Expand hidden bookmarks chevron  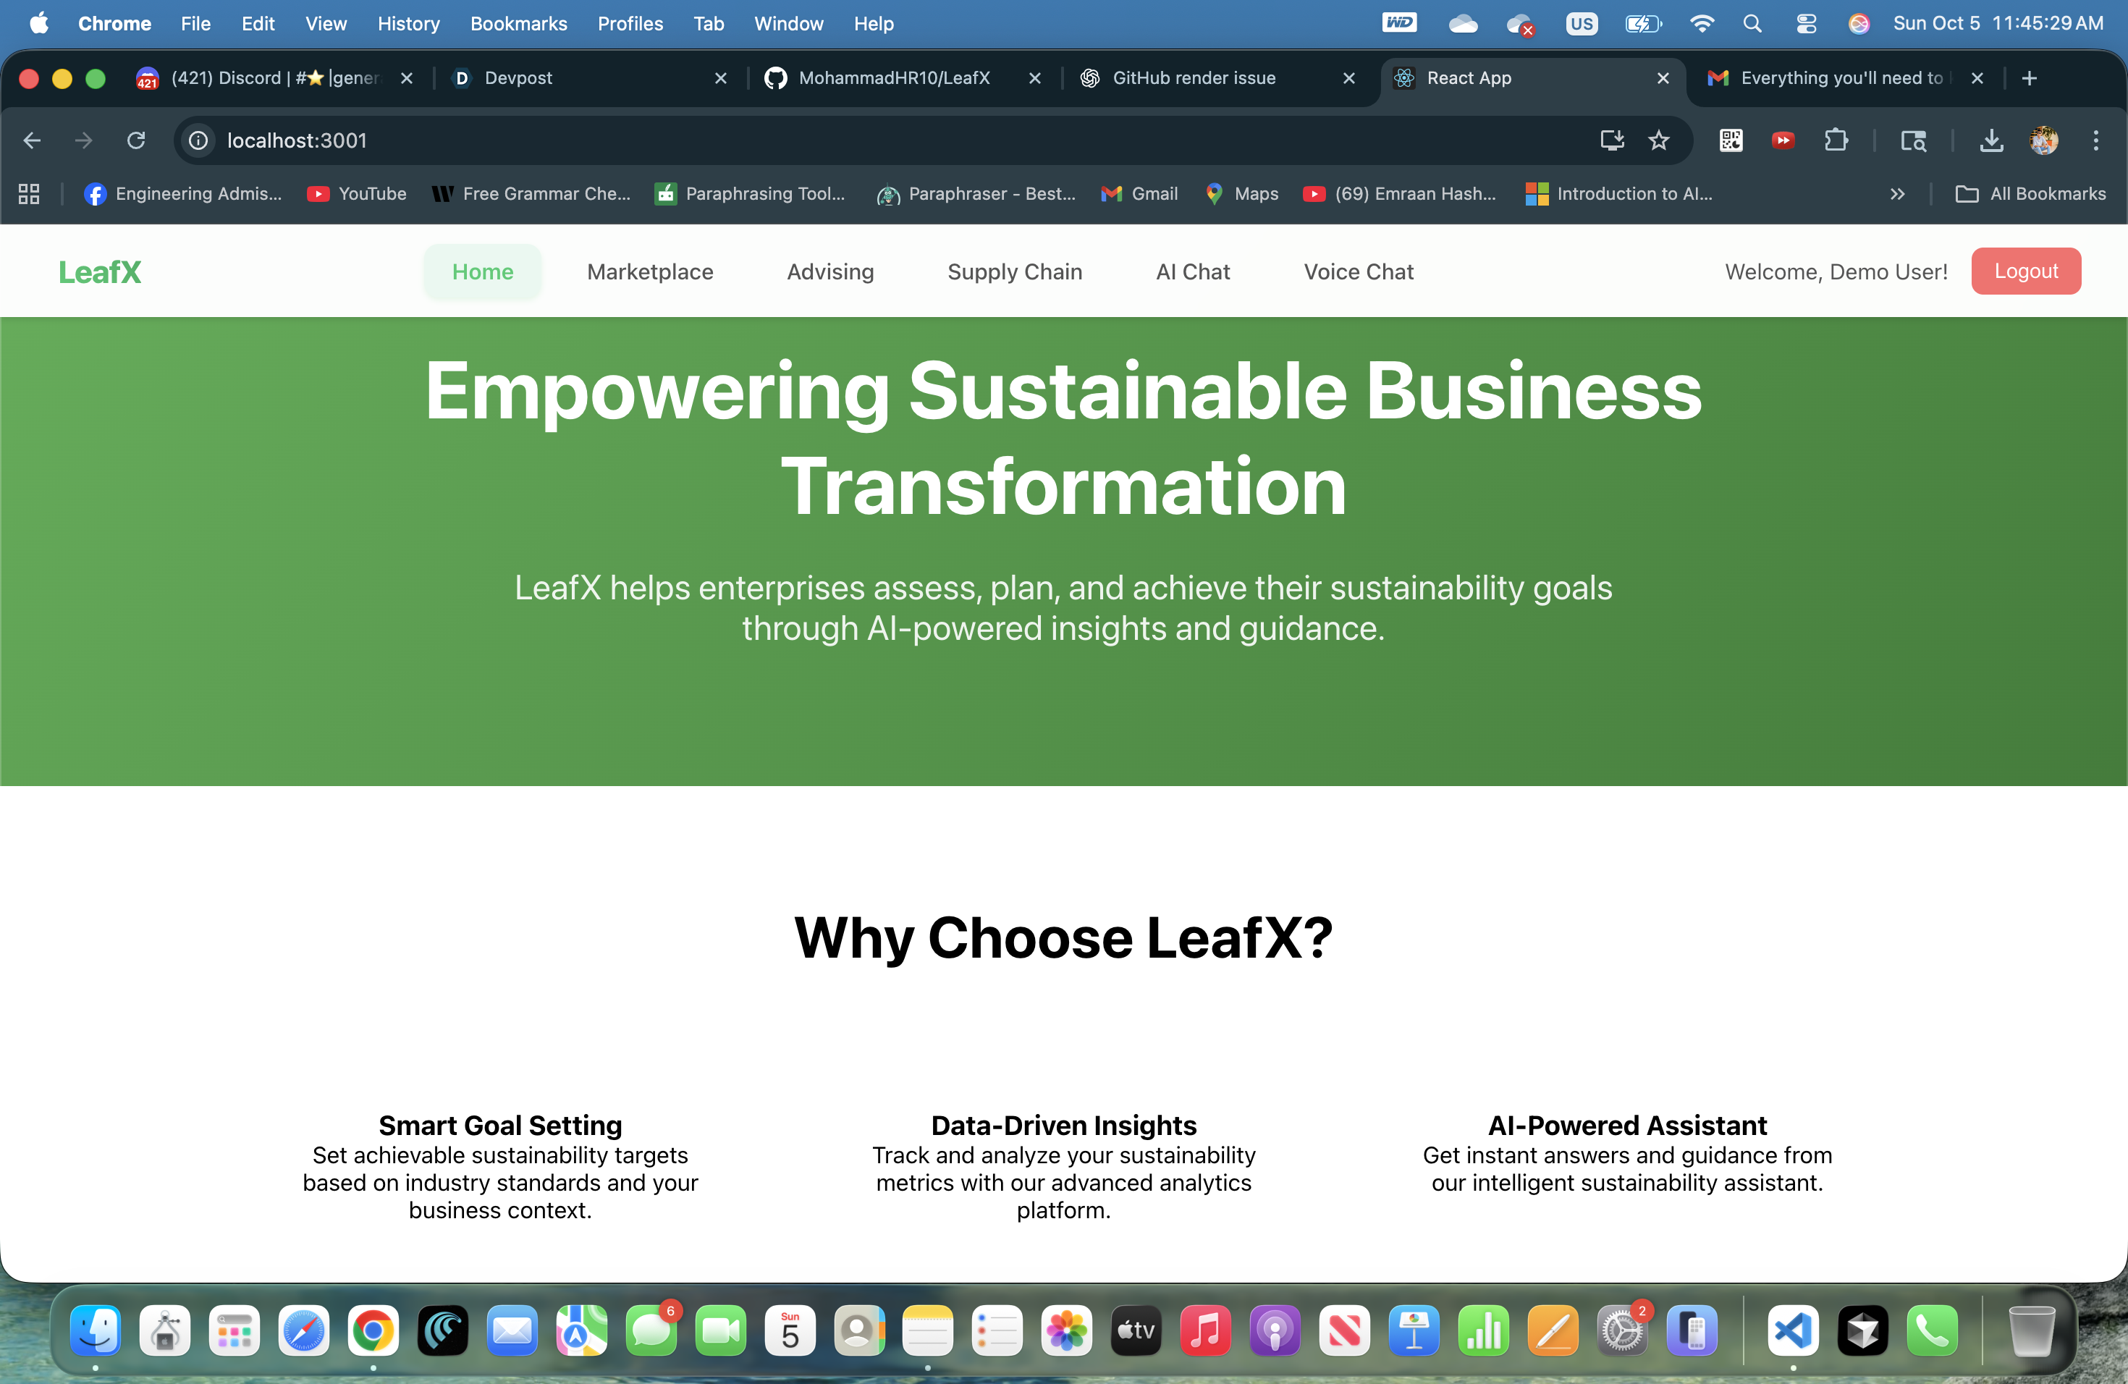click(x=1897, y=194)
